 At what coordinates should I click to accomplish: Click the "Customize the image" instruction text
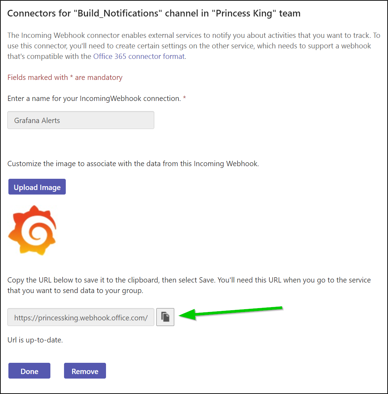coord(133,164)
